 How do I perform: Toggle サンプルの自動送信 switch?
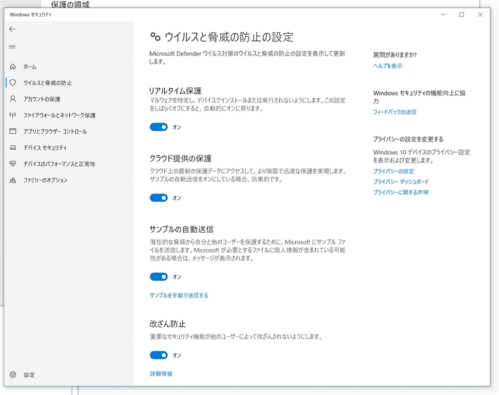tap(159, 276)
